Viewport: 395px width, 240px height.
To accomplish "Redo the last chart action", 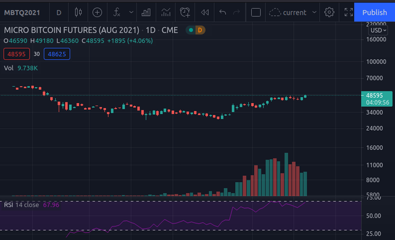I will 236,12.
